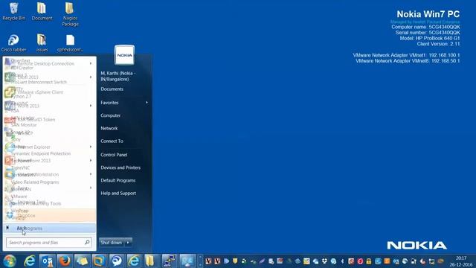Click the Windows Start orb

(10, 261)
